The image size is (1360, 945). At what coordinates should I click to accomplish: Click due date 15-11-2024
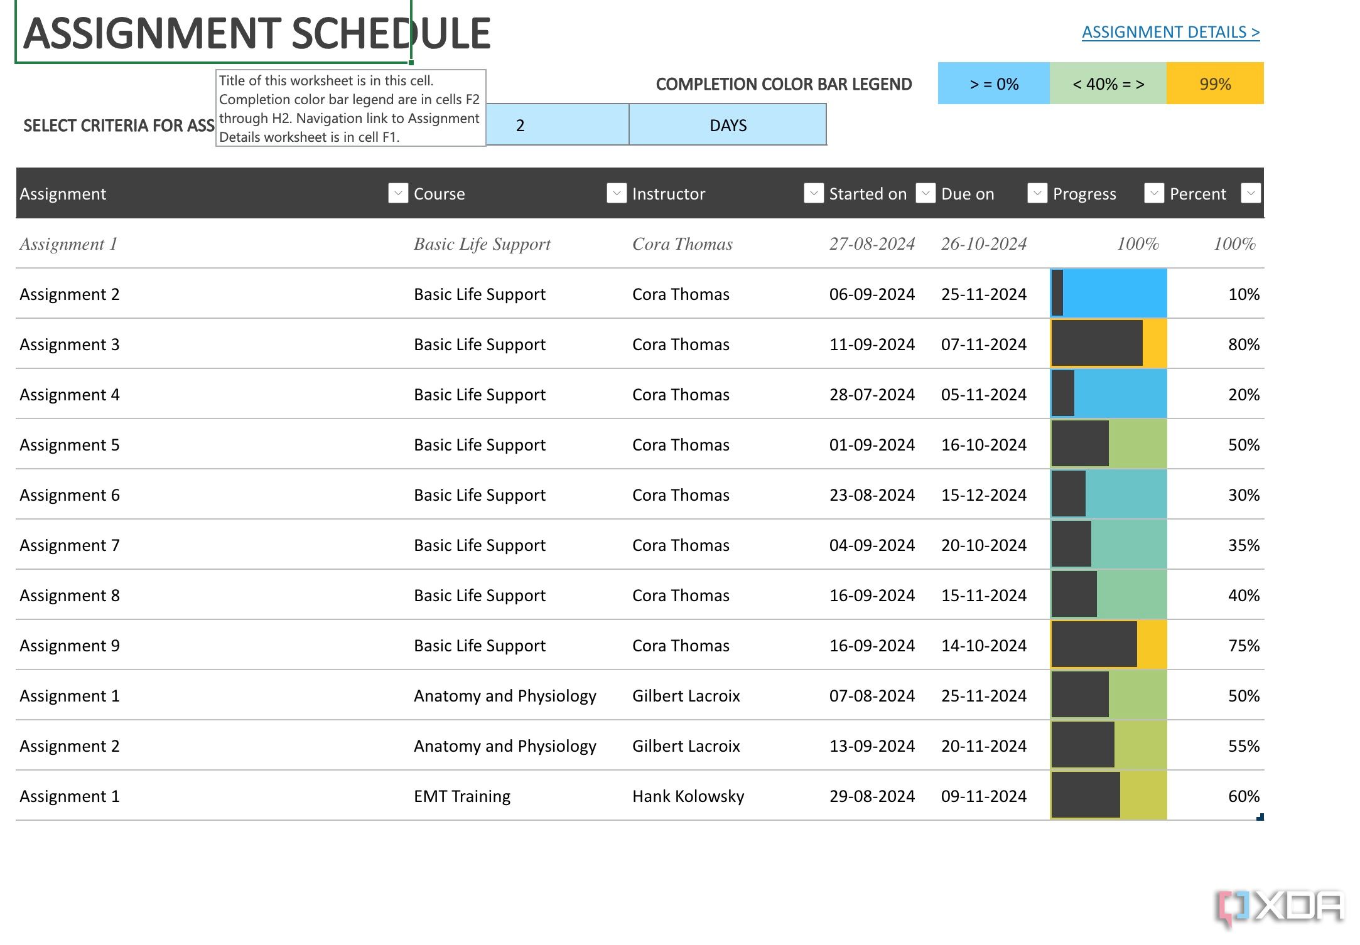tap(984, 595)
